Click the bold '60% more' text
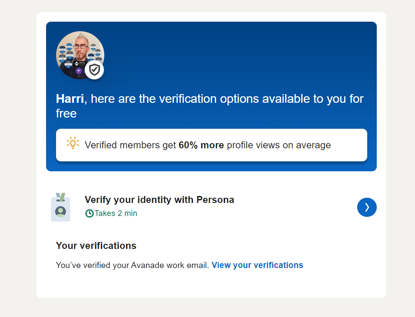Viewport: 415px width, 317px height. pos(201,145)
